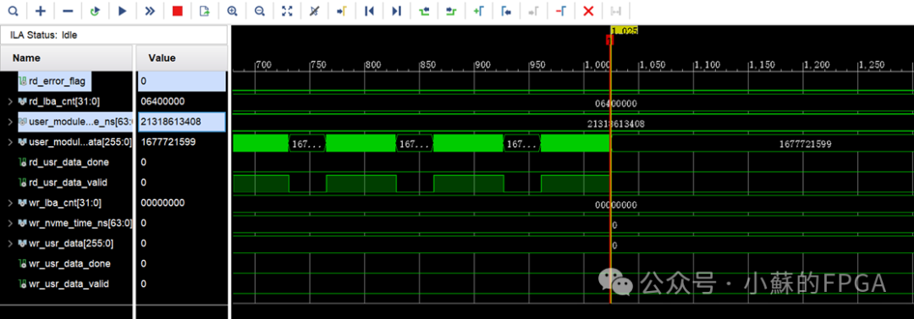Select the wr_usr_data[255:0] signal row

(x=66, y=243)
